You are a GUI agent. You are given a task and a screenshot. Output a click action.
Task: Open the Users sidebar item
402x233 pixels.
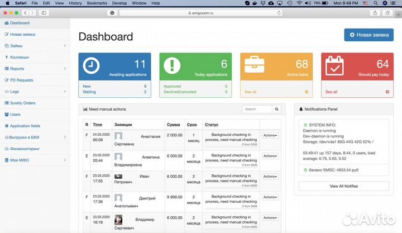[x=15, y=114]
